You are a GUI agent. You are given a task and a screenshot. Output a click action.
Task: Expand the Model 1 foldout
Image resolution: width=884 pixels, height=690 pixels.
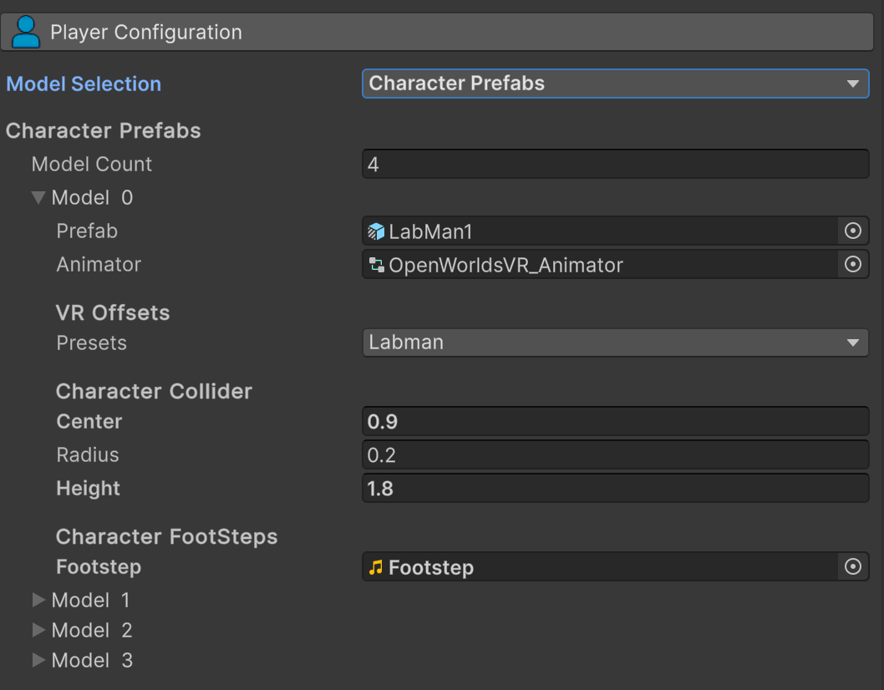click(x=38, y=600)
